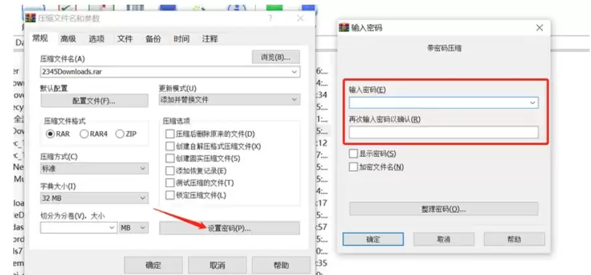The width and height of the screenshot is (591, 275).
Task: Click the WinRAR icon in the 压缩文件名和参数 title bar
Action: coord(31,17)
